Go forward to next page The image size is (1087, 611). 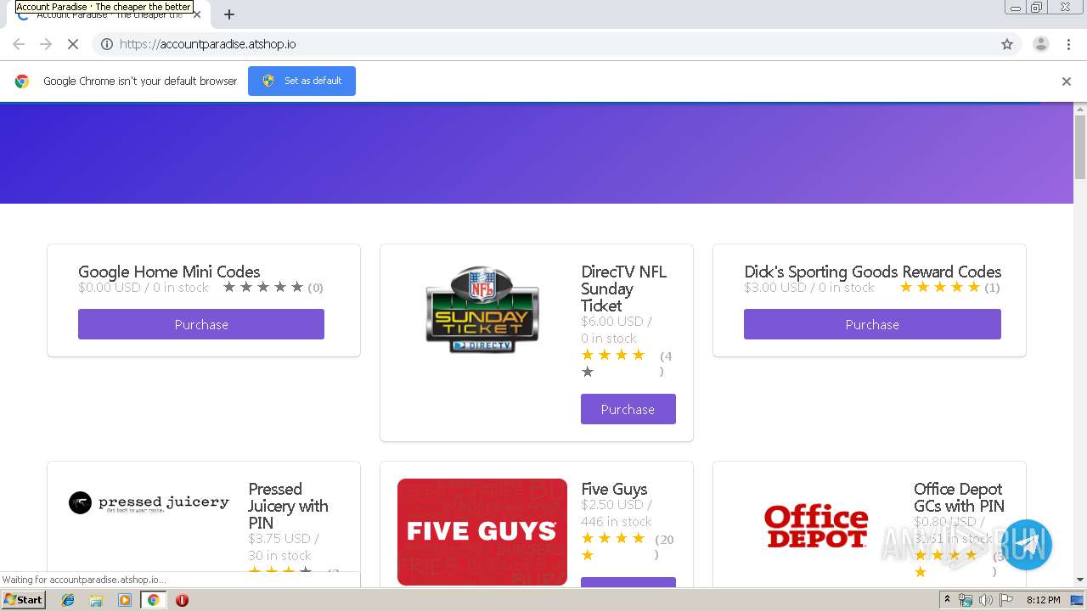pyautogui.click(x=46, y=44)
